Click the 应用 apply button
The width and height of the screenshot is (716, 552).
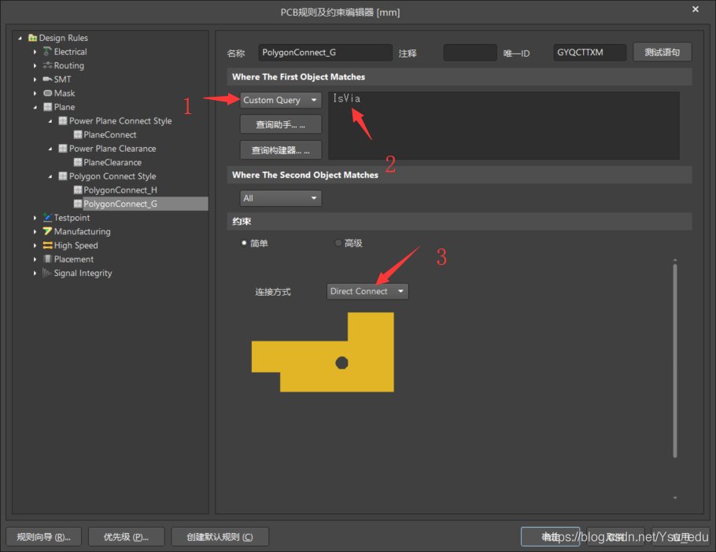[x=681, y=537]
